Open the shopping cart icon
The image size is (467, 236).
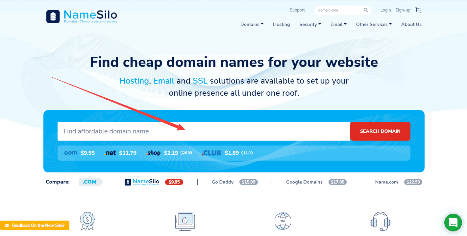pyautogui.click(x=418, y=10)
